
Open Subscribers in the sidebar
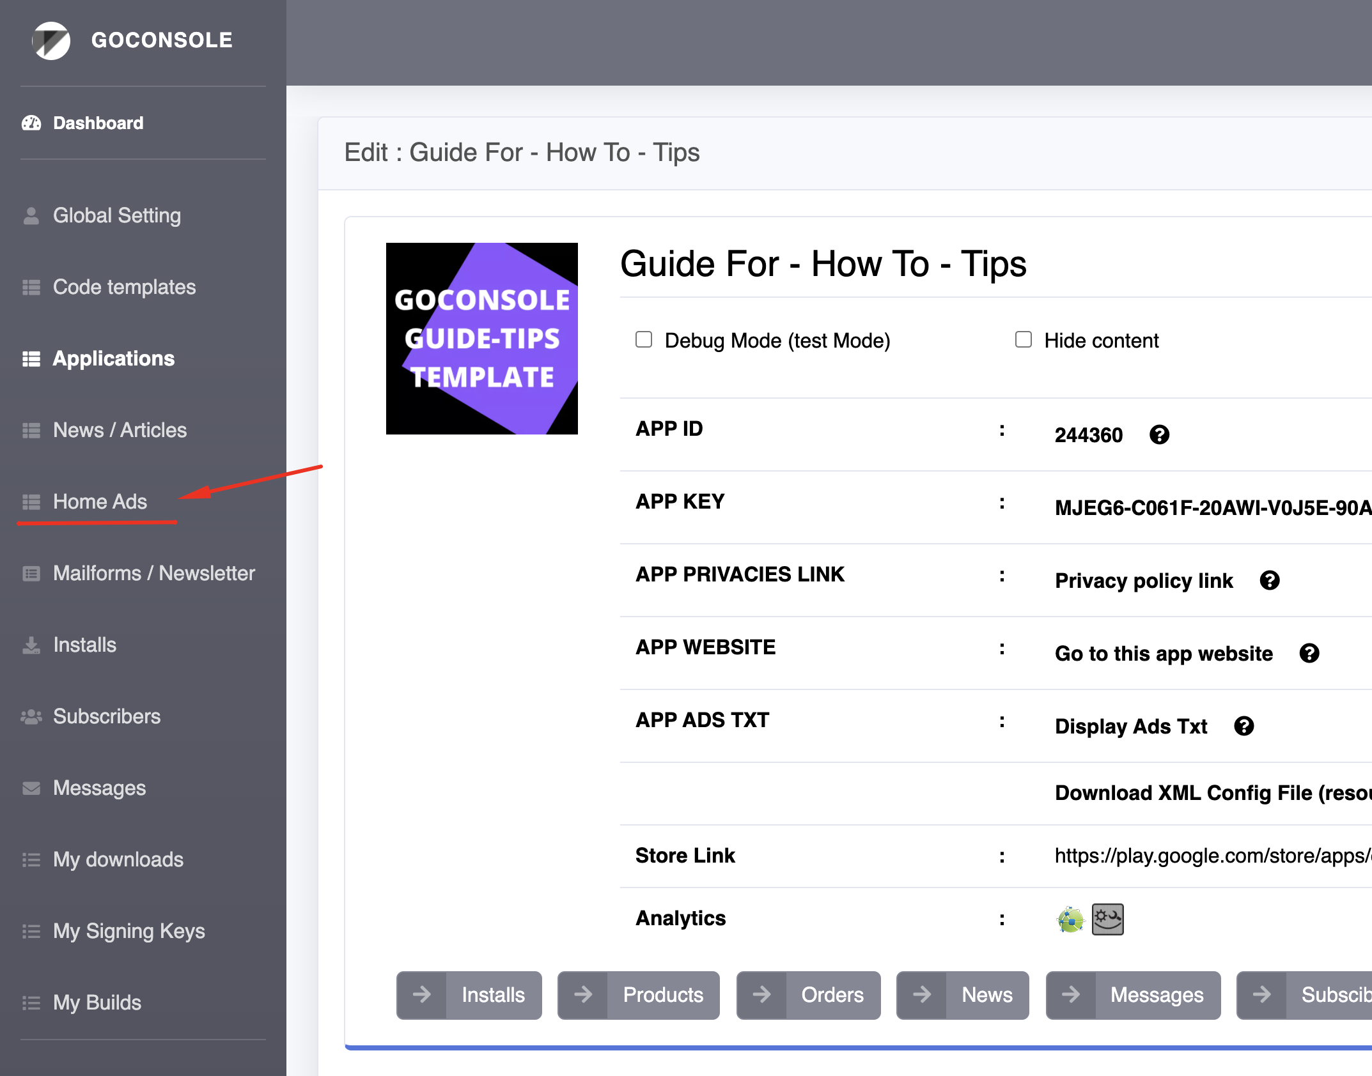[x=107, y=716]
